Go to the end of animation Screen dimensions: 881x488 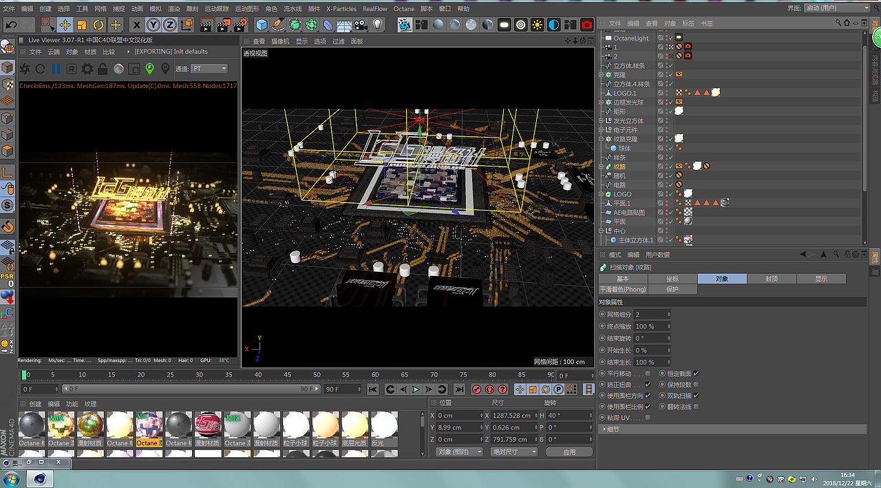pyautogui.click(x=460, y=390)
